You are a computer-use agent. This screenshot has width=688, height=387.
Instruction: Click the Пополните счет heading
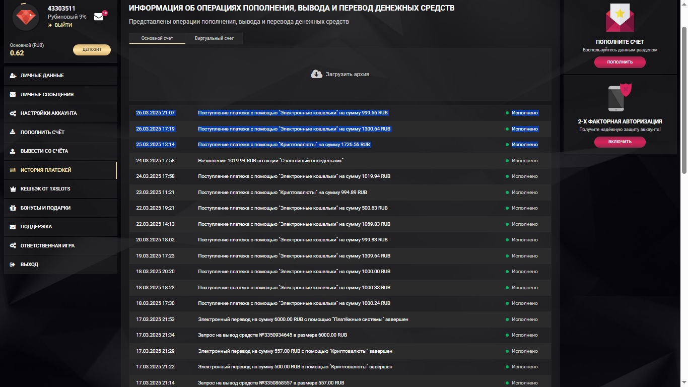[x=620, y=42]
